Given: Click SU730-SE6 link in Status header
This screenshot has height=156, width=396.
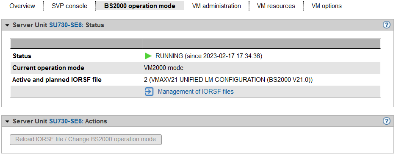Looking at the screenshot, I should click(x=66, y=25).
